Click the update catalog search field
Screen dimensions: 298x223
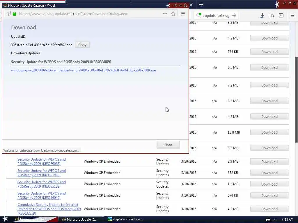coord(217,16)
